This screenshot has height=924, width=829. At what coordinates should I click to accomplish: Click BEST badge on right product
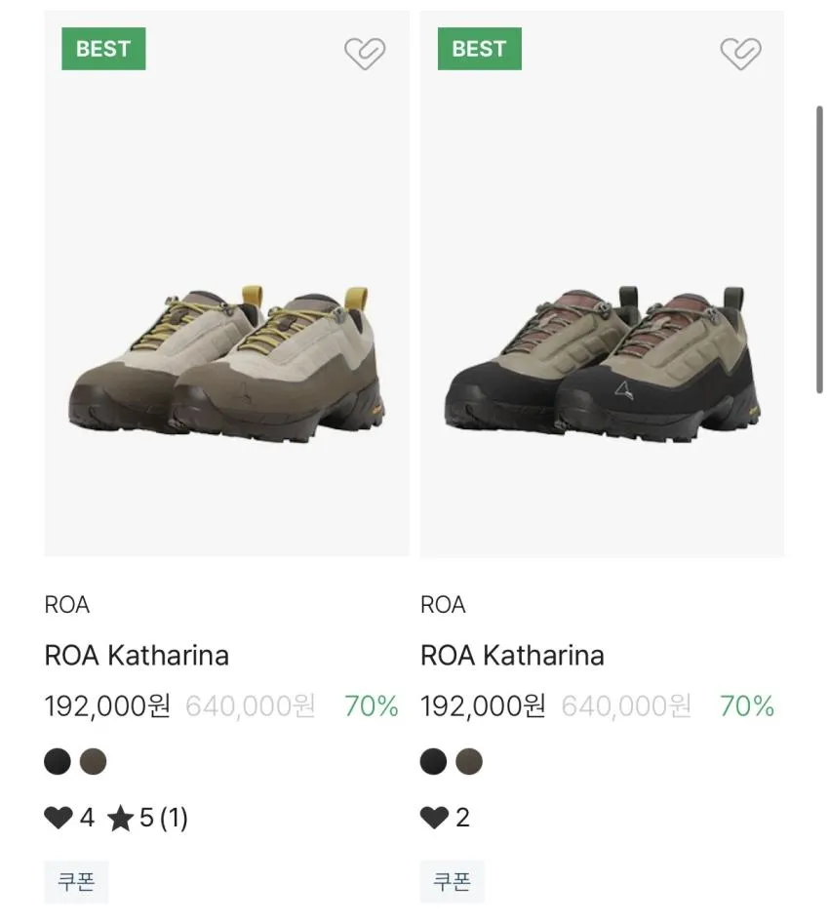pos(480,49)
